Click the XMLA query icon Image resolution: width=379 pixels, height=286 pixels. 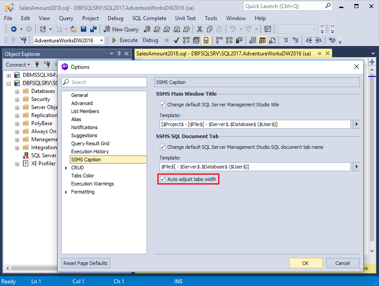[x=177, y=29]
